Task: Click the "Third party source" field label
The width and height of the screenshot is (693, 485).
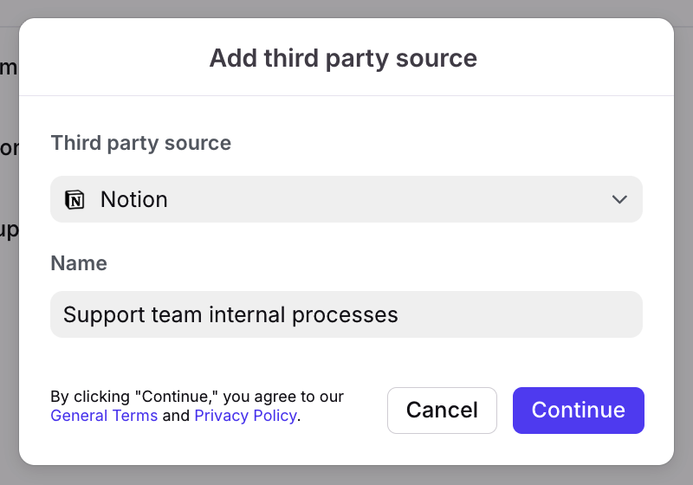Action: pos(140,143)
